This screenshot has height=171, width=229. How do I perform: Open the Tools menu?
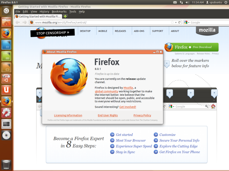pos(73,11)
